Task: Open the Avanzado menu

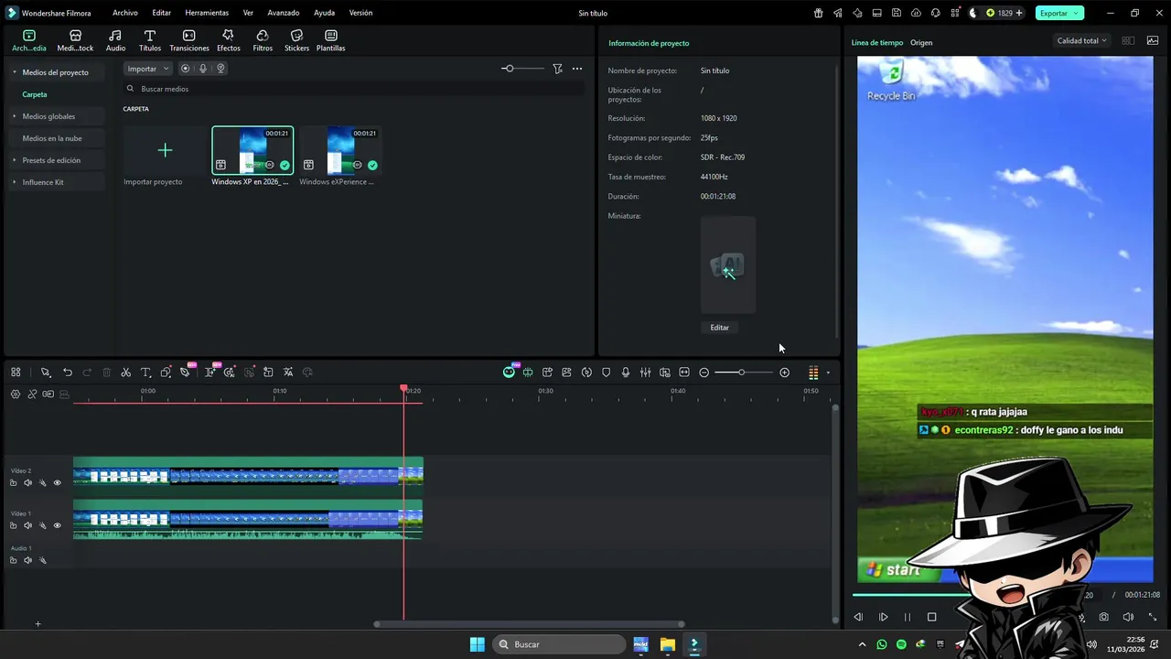Action: click(x=284, y=13)
